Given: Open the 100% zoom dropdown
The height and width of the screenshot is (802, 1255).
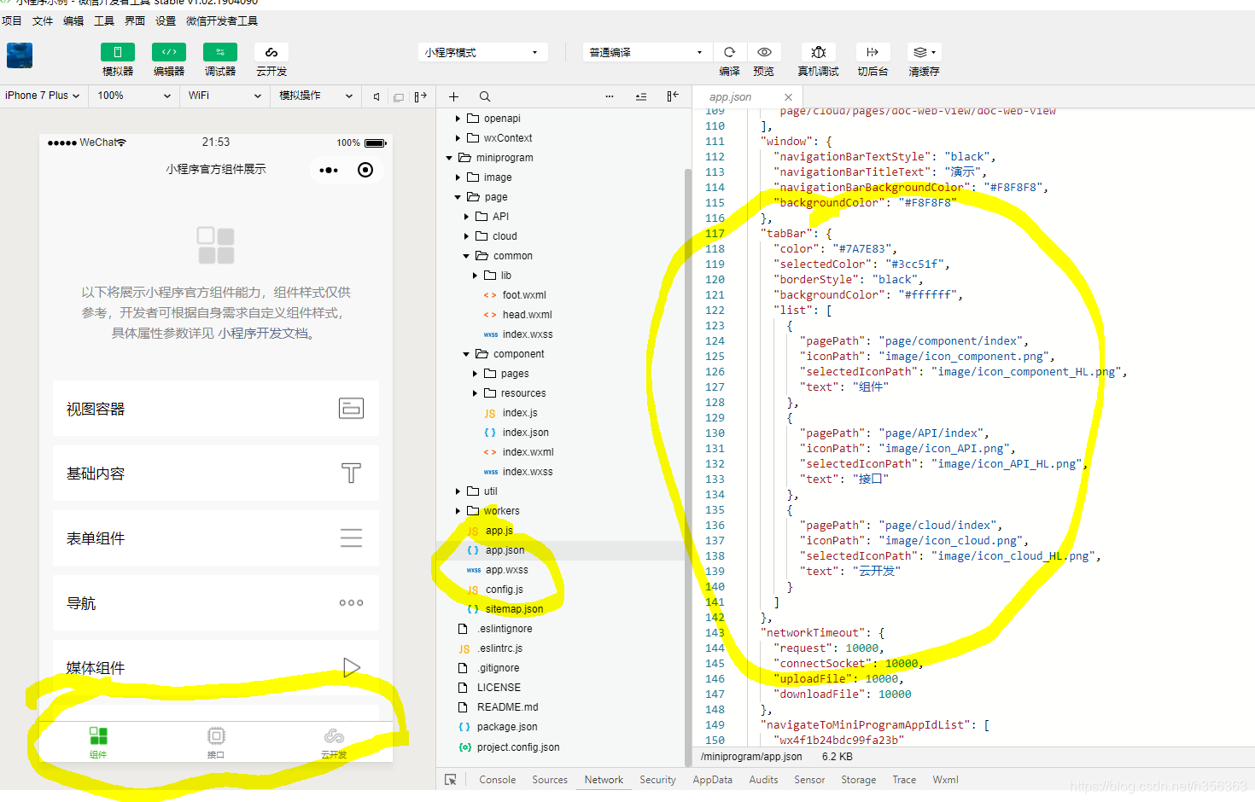Looking at the screenshot, I should pyautogui.click(x=135, y=96).
